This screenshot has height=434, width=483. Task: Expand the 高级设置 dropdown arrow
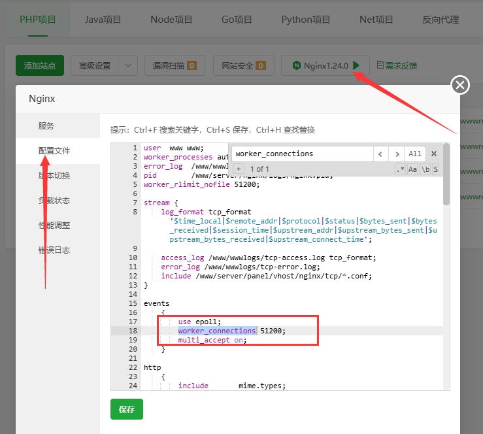pyautogui.click(x=128, y=65)
